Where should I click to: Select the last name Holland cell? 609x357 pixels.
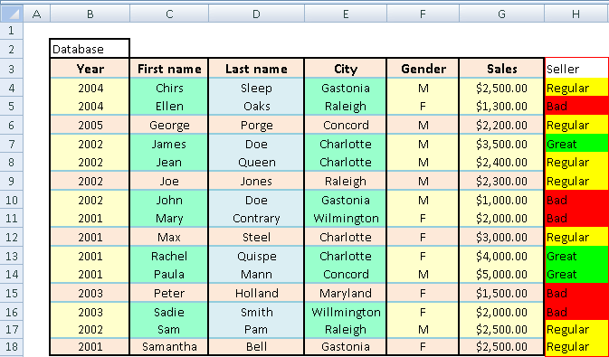tap(256, 293)
